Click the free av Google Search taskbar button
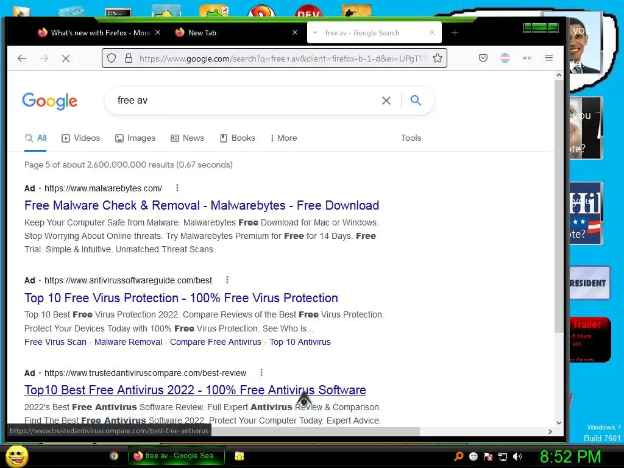The height and width of the screenshot is (468, 624). (177, 456)
